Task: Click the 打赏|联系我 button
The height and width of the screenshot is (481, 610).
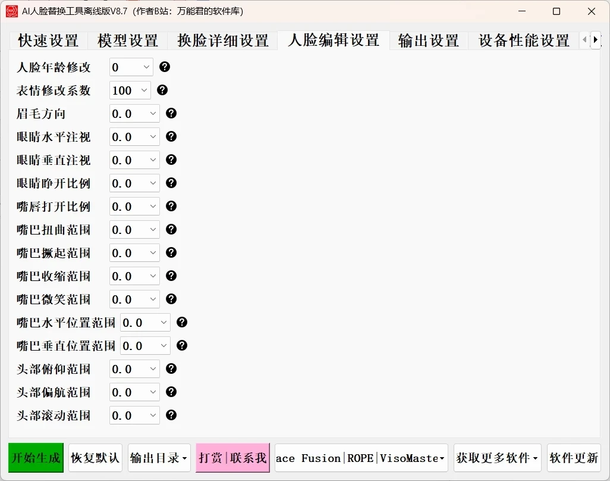Action: [232, 458]
